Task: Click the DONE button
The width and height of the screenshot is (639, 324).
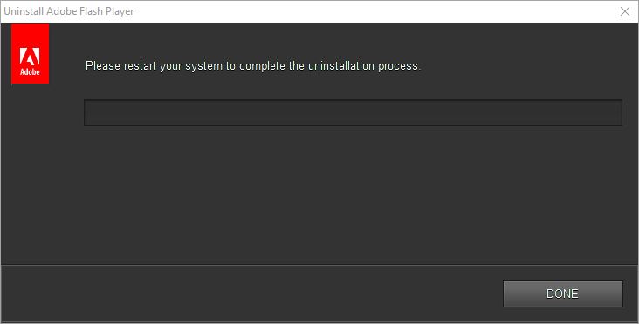Action: point(563,294)
